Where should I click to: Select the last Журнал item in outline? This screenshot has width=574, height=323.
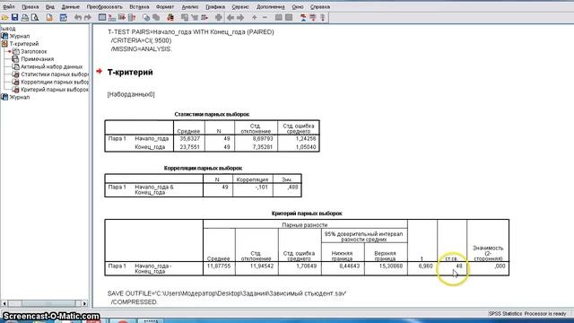click(20, 97)
